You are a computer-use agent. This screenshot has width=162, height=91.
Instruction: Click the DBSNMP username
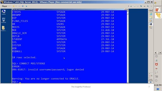click(16, 15)
